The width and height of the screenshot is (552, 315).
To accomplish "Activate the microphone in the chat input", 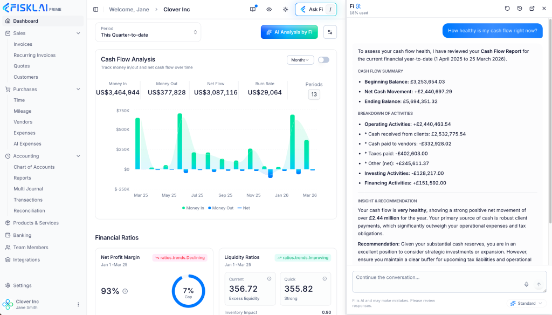I will (x=527, y=284).
